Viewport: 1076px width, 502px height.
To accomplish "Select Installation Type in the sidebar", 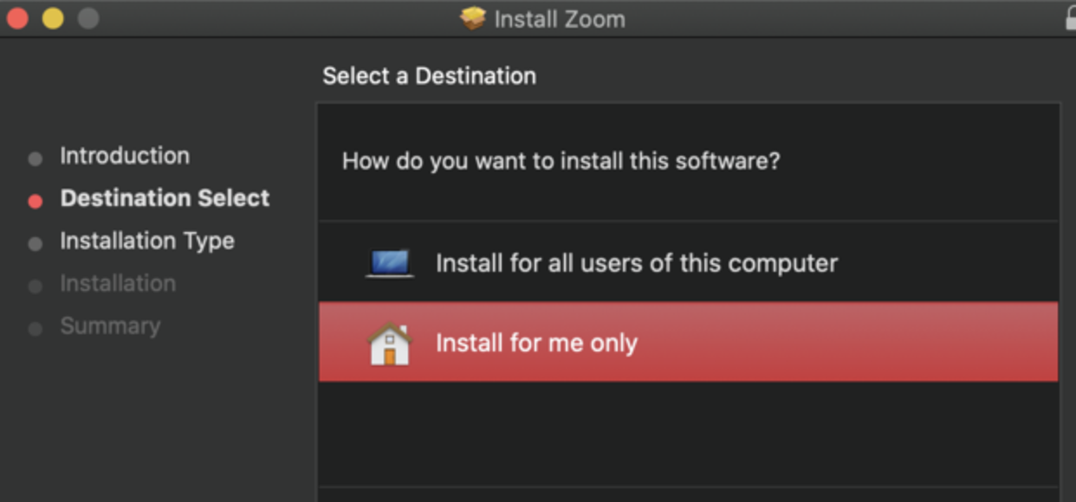I will pos(146,241).
